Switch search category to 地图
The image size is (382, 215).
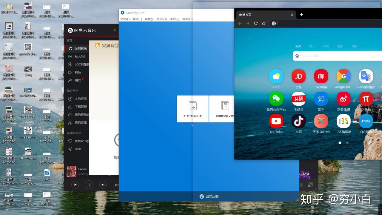coord(354,46)
